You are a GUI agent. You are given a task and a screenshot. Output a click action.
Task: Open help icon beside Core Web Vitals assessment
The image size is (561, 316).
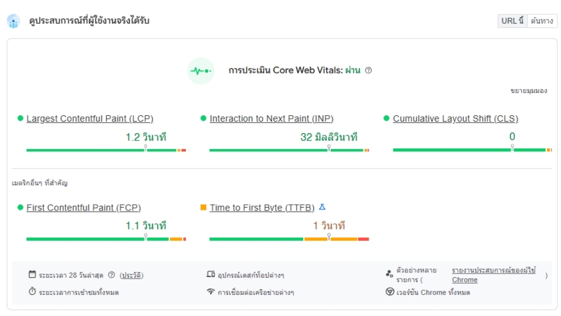(369, 71)
